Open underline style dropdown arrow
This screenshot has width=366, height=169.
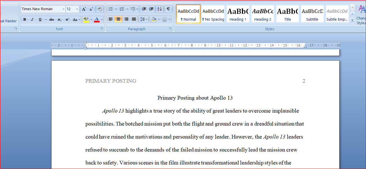tap(45, 19)
